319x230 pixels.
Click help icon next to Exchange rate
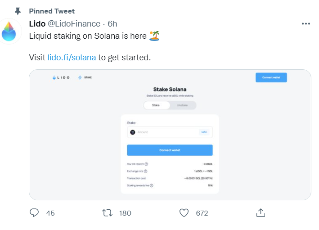[145, 171]
